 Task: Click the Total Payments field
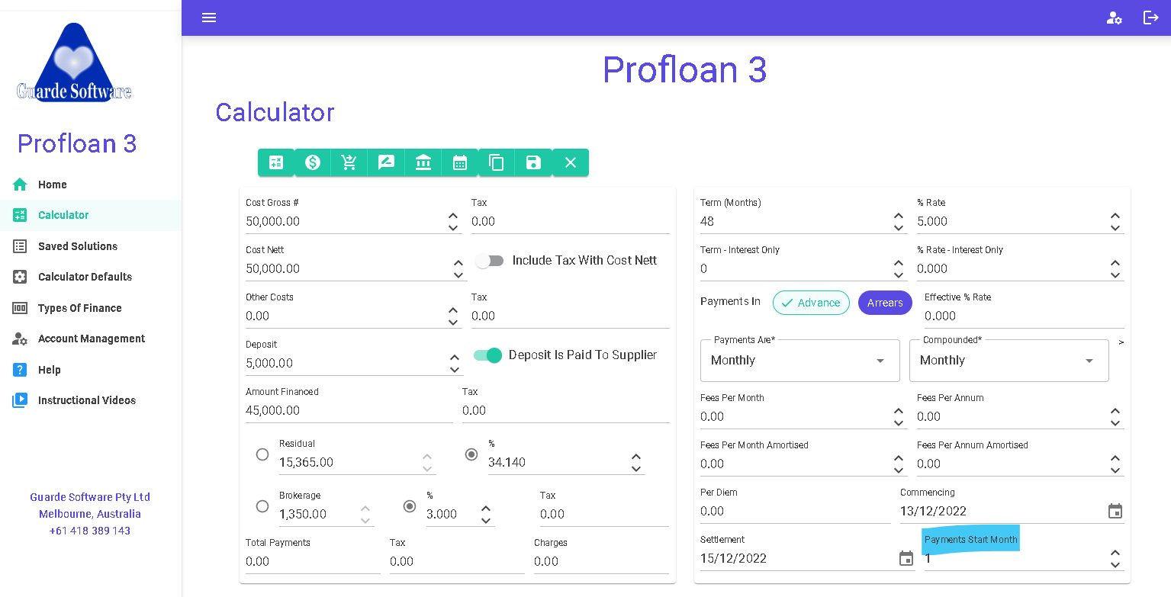coord(313,562)
